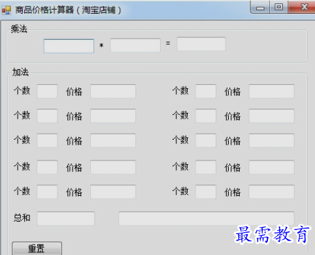Activate the left column row 4 个数 field
The height and width of the screenshot is (255, 315).
(x=47, y=167)
